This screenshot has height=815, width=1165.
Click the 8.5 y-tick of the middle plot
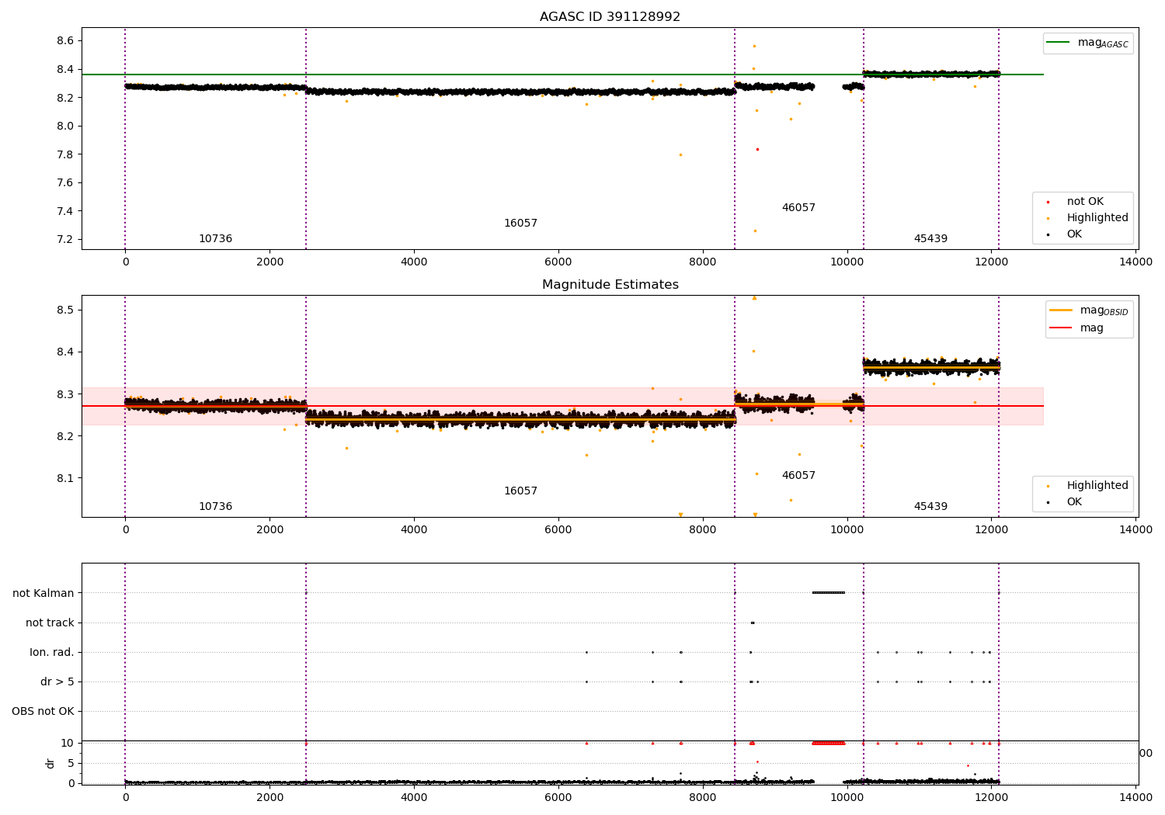point(65,310)
